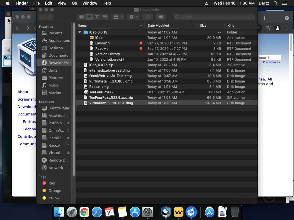Image resolution: width=294 pixels, height=220 pixels.
Task: Eject the Virtual... volume
Action: (x=68, y=153)
